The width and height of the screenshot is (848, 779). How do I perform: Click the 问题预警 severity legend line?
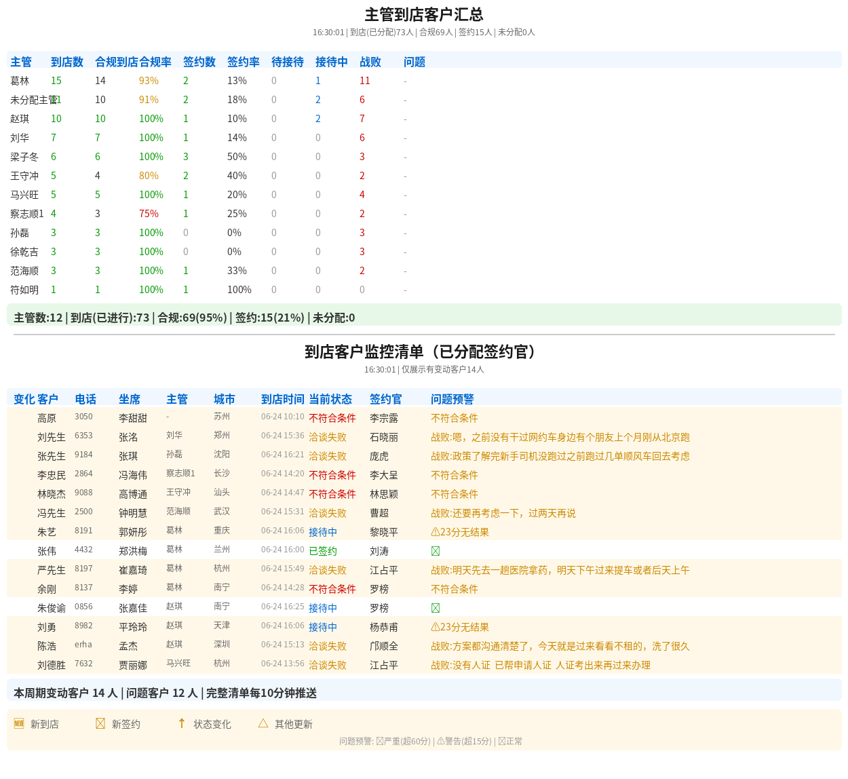[x=431, y=741]
